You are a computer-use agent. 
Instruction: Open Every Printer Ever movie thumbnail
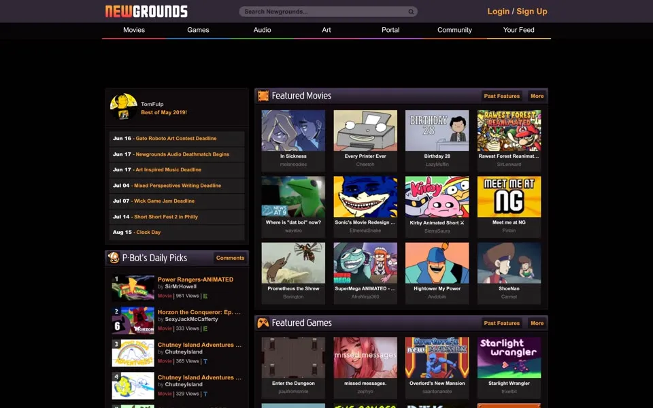(365, 131)
